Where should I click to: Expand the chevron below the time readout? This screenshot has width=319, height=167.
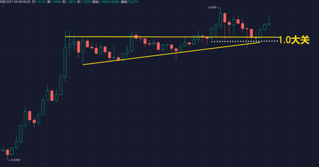coord(3,6)
